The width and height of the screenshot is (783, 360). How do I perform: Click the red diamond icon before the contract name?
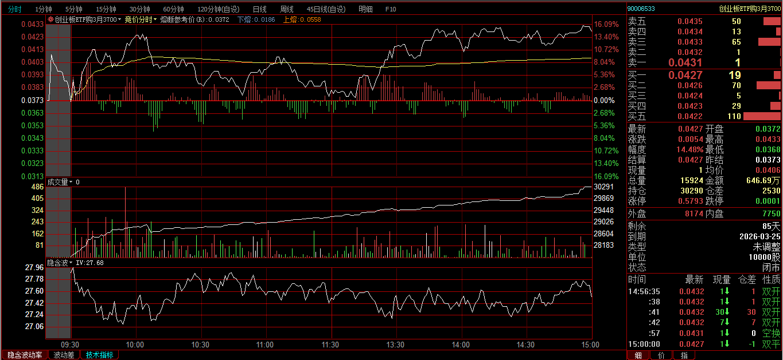50,19
